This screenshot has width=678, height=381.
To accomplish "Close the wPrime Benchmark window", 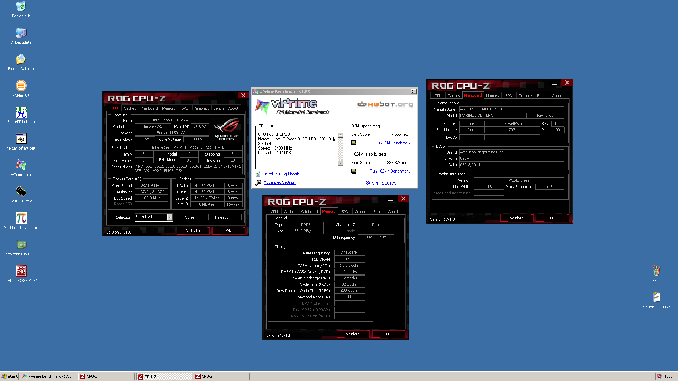I will [x=414, y=92].
